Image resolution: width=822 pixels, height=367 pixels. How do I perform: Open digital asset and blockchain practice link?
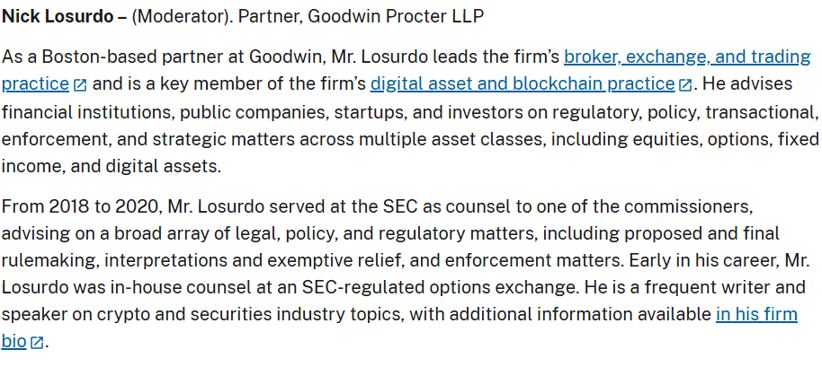[x=523, y=84]
